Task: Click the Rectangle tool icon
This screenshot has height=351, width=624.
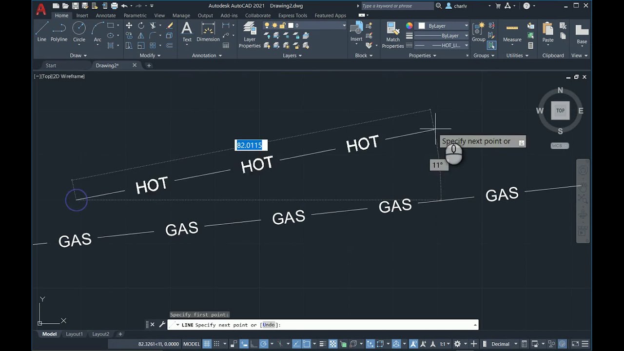Action: click(x=111, y=25)
